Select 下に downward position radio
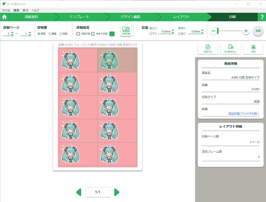266x202 pixels. click(151, 34)
